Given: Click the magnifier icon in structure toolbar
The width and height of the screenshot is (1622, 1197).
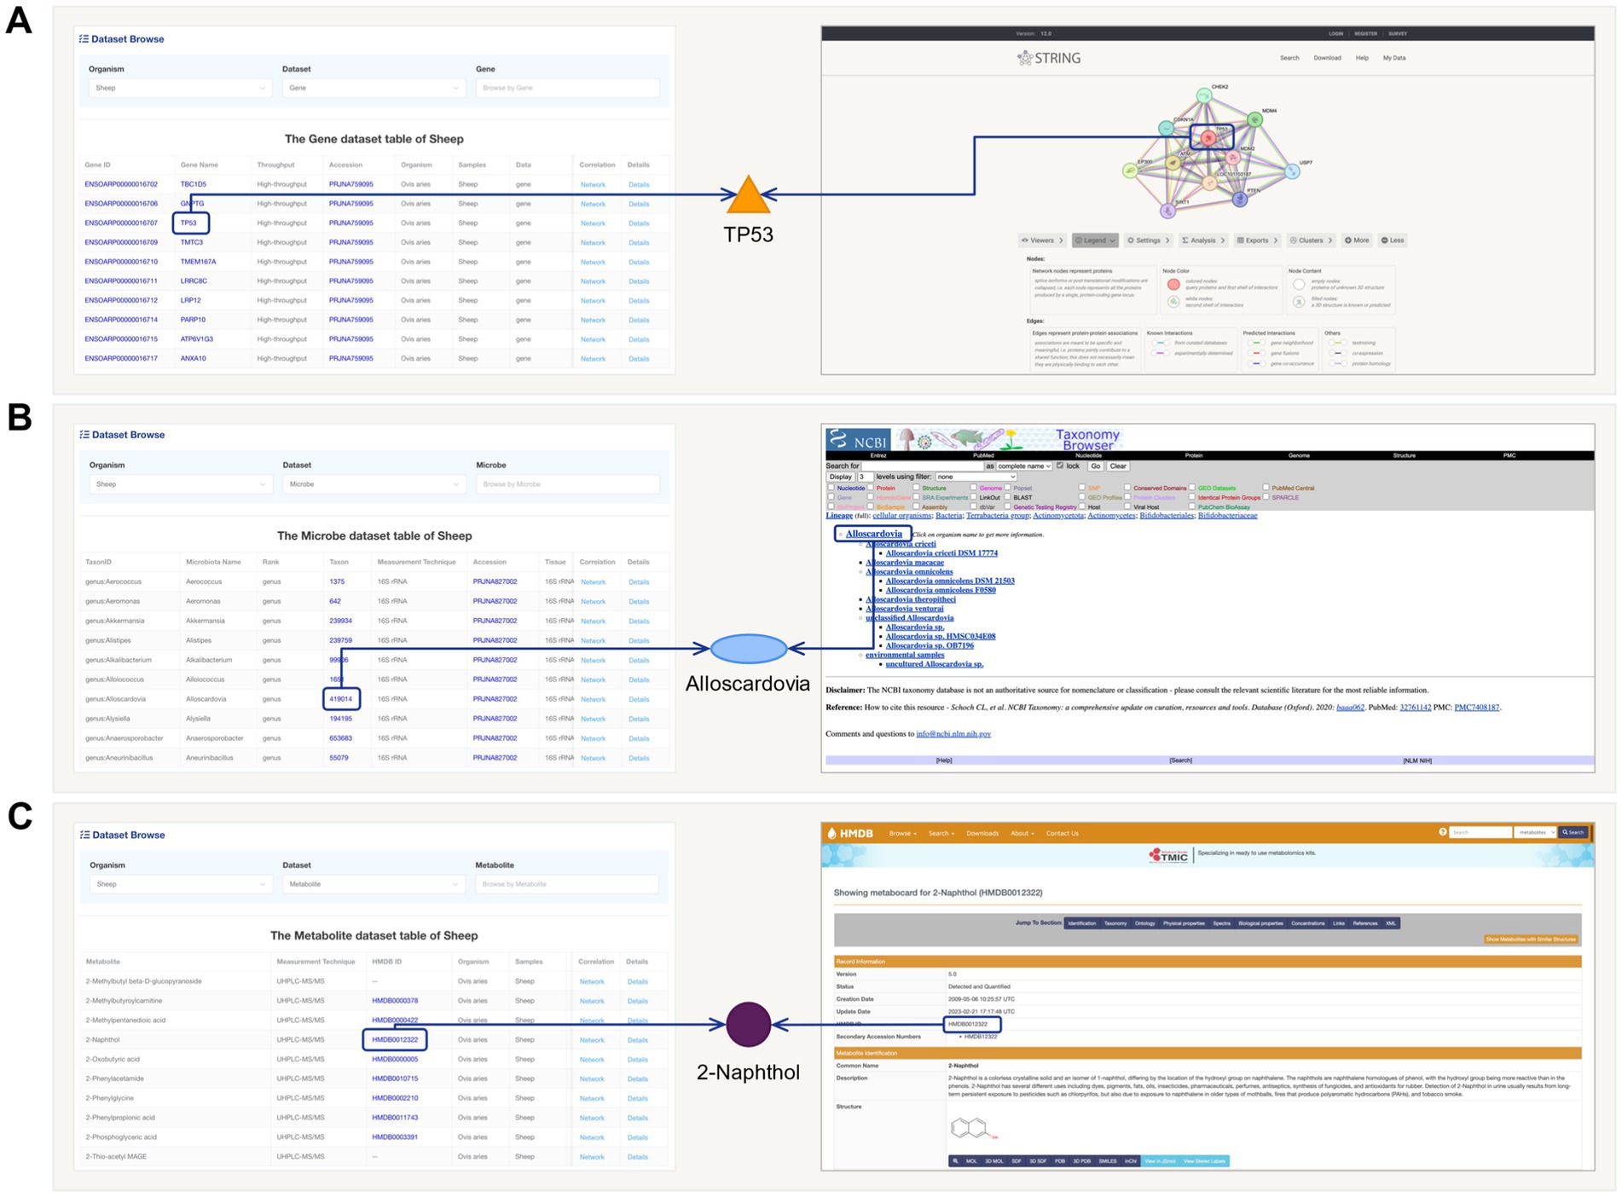Looking at the screenshot, I should click(955, 1160).
